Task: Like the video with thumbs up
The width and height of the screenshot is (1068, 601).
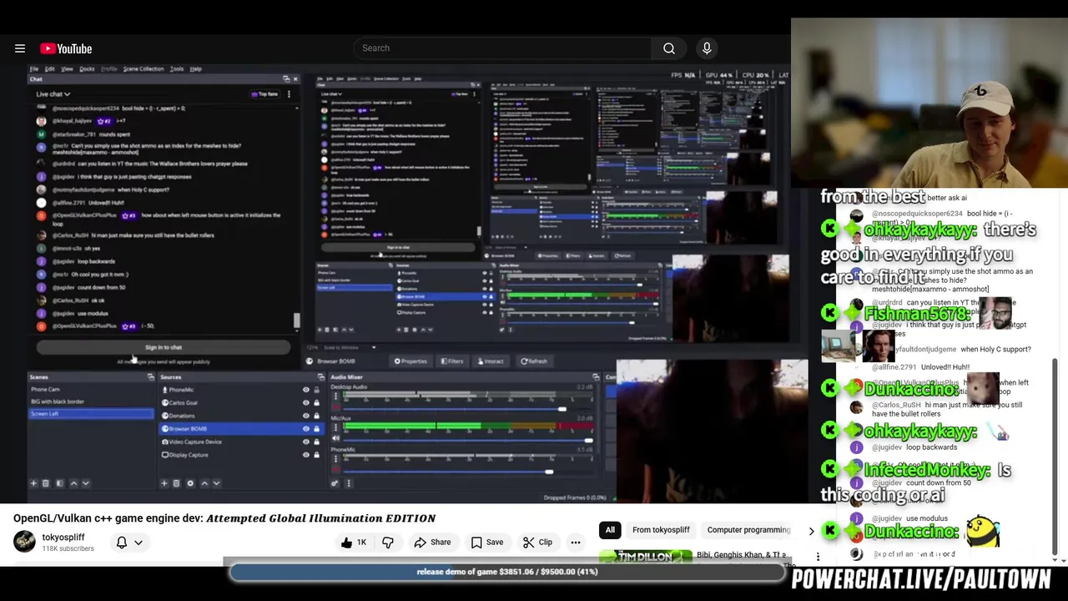Action: [354, 543]
